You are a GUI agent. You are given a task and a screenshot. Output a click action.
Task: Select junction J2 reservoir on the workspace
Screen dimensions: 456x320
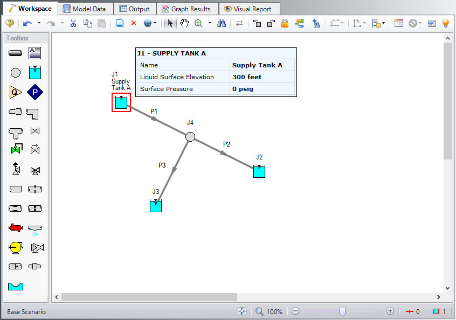click(x=259, y=171)
